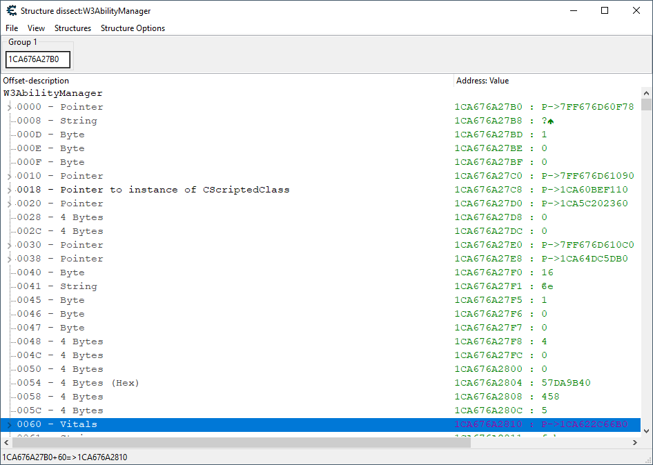Open the Structures menu

[x=72, y=28]
